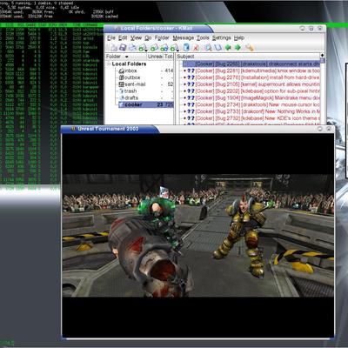The width and height of the screenshot is (348, 348).
Task: Click the Unreal Tournament 2003 title bar
Action: (x=197, y=129)
